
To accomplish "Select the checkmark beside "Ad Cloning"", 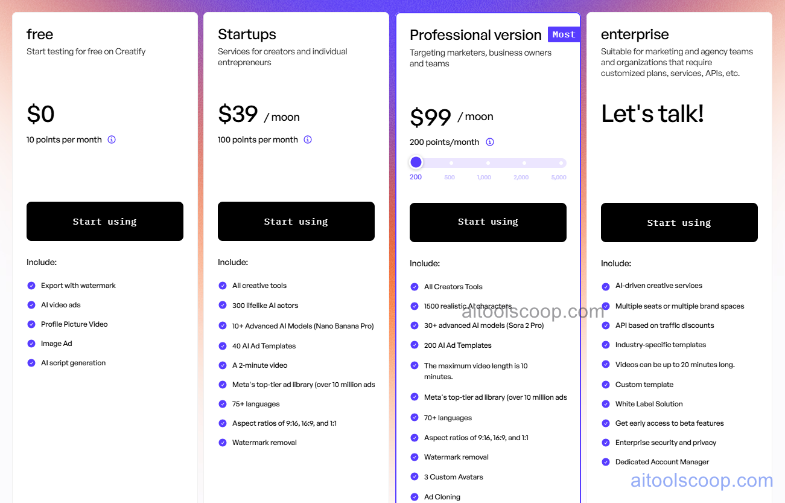I will coord(414,497).
